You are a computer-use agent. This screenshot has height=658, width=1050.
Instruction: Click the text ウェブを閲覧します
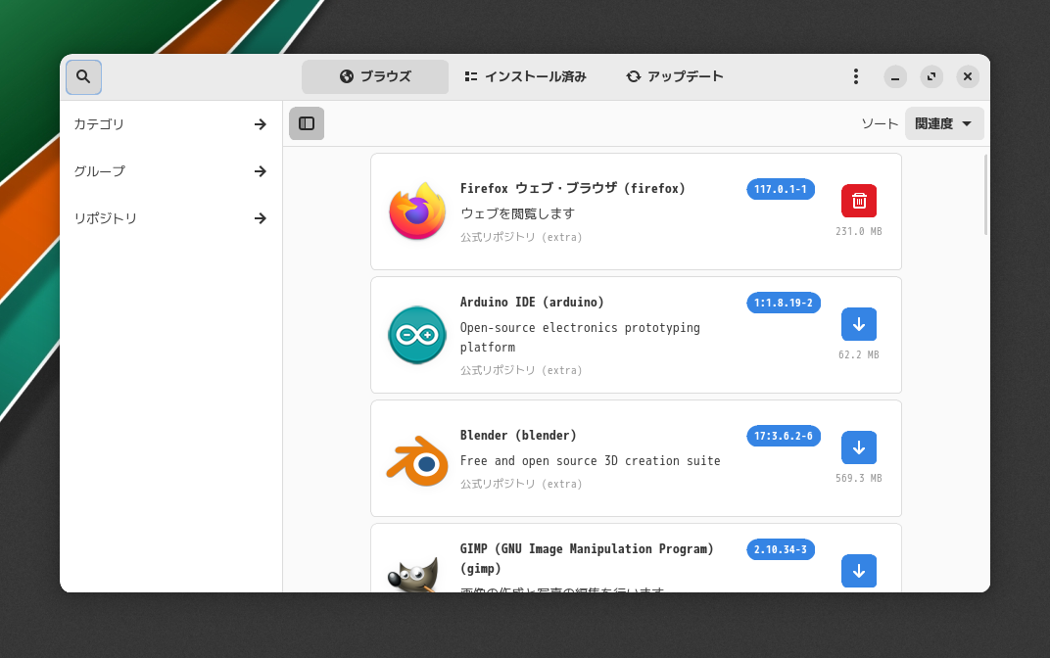517,213
